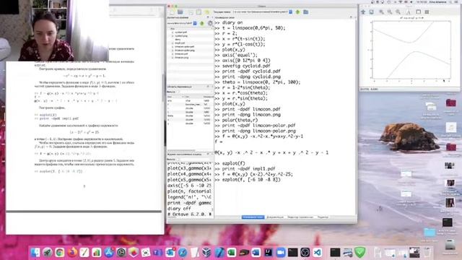Select limacon-polar.pdf in file browser
The image size is (462, 260).
pyautogui.click(x=185, y=46)
